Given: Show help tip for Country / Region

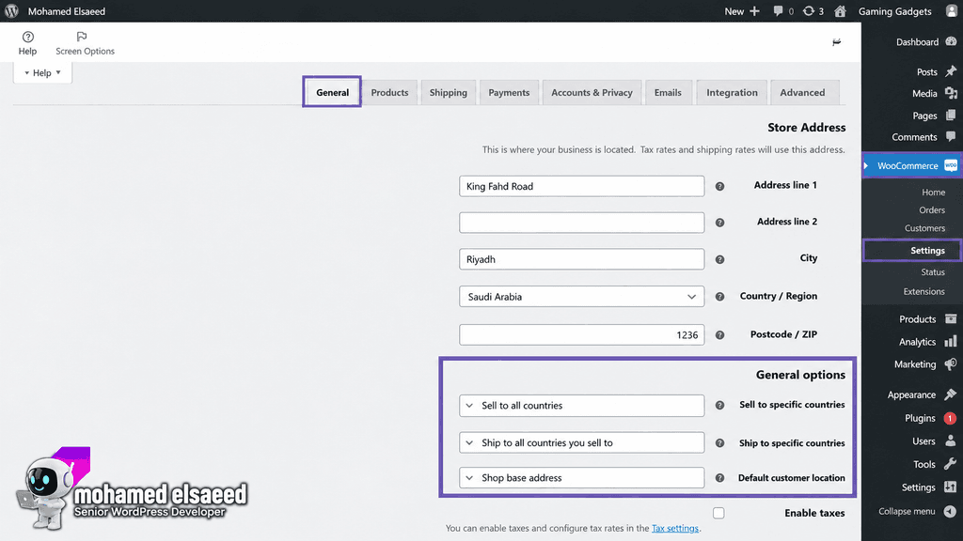Looking at the screenshot, I should pyautogui.click(x=719, y=297).
